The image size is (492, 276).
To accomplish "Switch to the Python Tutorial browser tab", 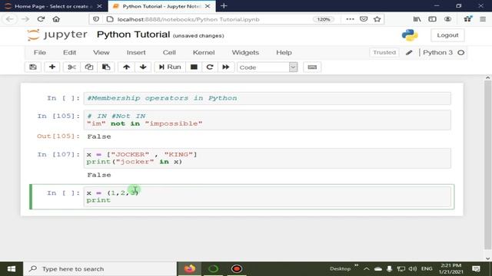I will [161, 6].
